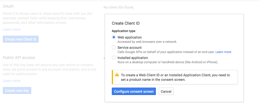Click the Public API access heading
Image resolution: width=260 pixels, height=112 pixels.
click(x=19, y=58)
